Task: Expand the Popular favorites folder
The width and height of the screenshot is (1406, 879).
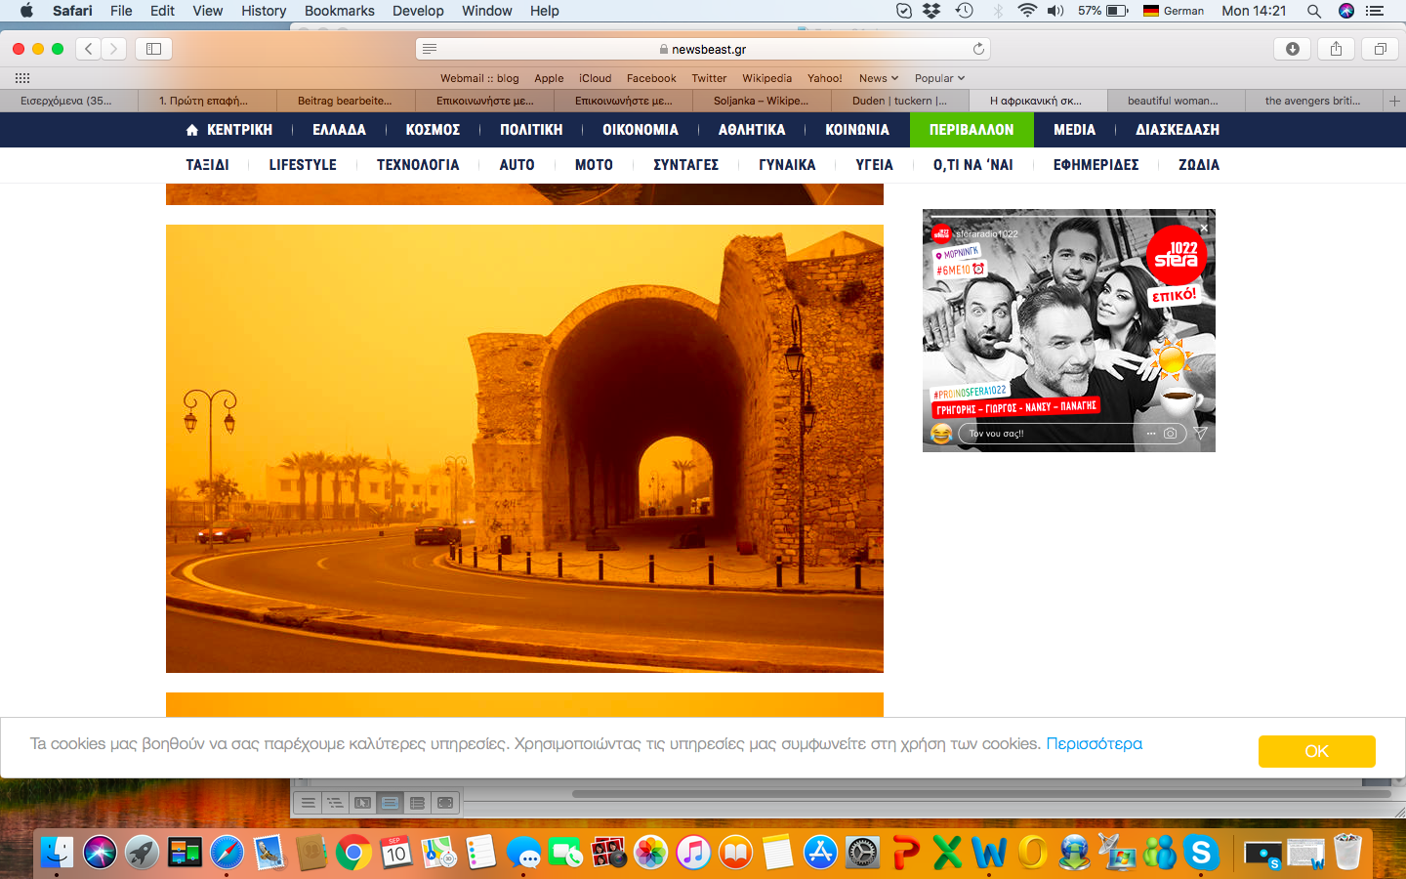Action: tap(938, 78)
